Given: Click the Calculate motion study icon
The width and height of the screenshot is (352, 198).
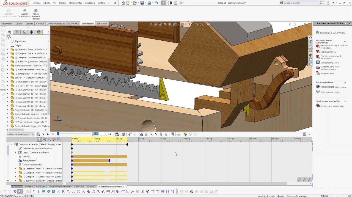Looking at the screenshot, I should click(x=38, y=134).
